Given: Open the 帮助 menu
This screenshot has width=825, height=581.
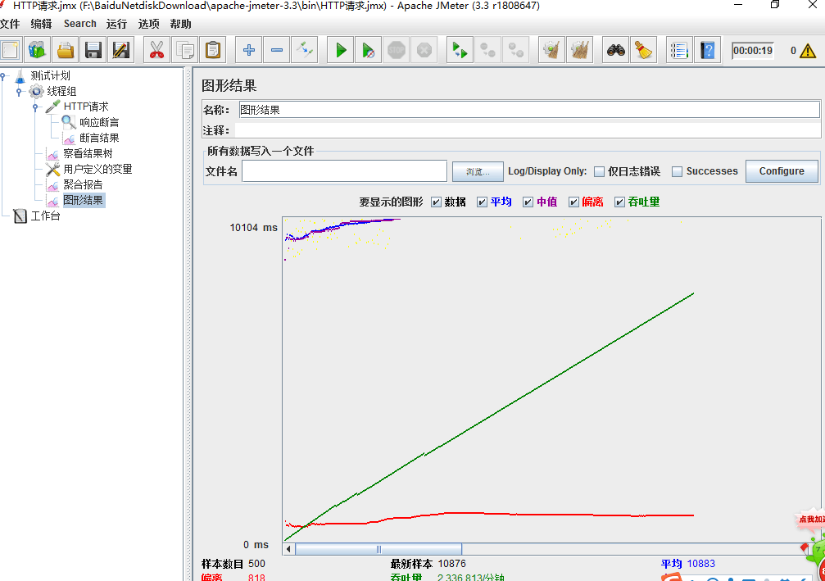Looking at the screenshot, I should tap(180, 24).
